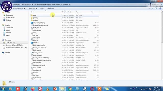This screenshot has width=163, height=91.
Task: Open the Help button in Explorer toolbar
Action: point(160,8)
